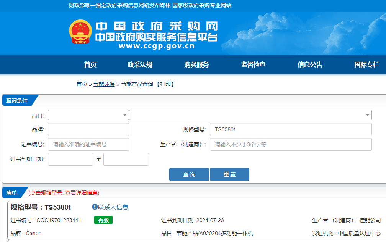Click inside the 品牌 brand input field
The width and height of the screenshot is (386, 242).
pos(88,129)
